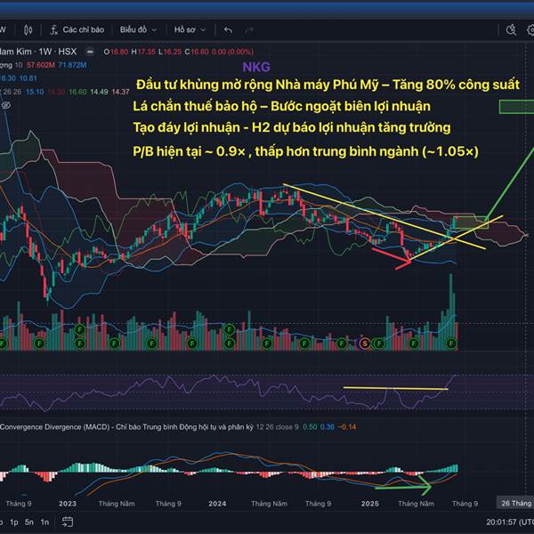
Task: Undo the last chart action
Action: 228,30
